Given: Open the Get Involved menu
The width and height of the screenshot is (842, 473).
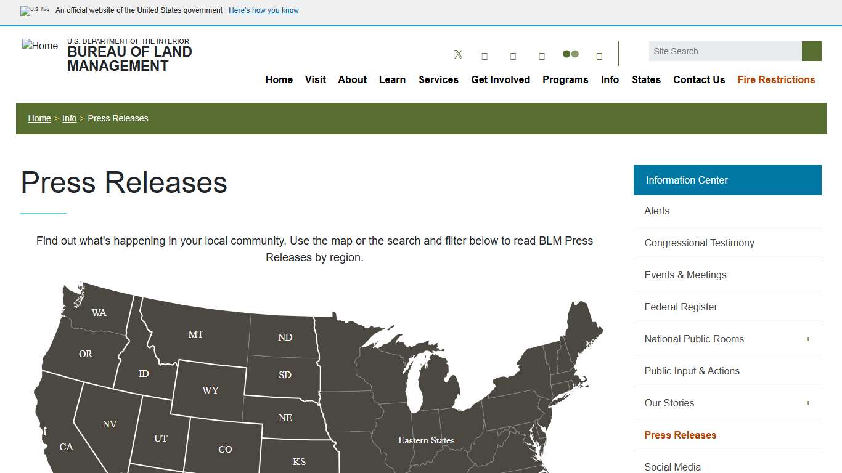Looking at the screenshot, I should click(501, 79).
